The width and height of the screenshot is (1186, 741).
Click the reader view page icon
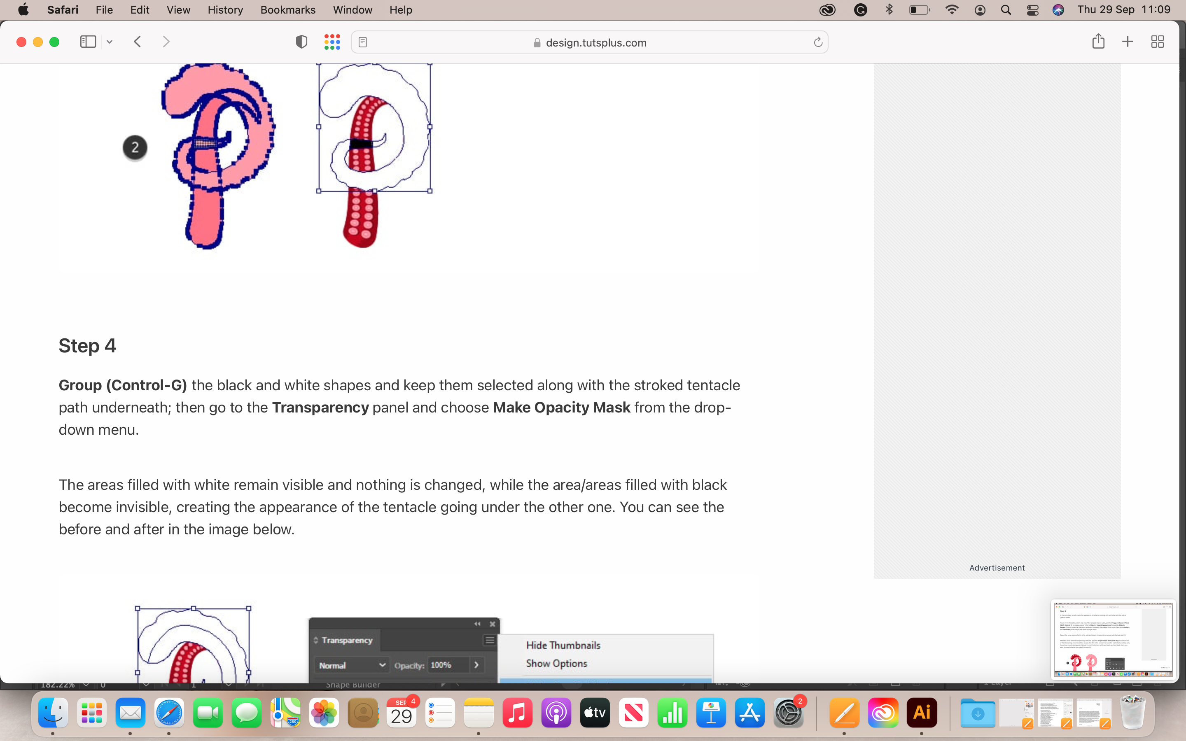point(363,43)
